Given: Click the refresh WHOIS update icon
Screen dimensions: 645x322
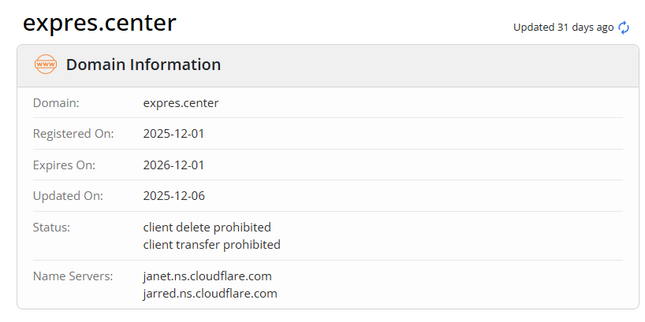Looking at the screenshot, I should (x=624, y=28).
